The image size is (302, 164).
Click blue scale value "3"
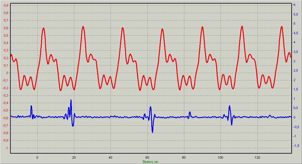click(x=294, y=61)
